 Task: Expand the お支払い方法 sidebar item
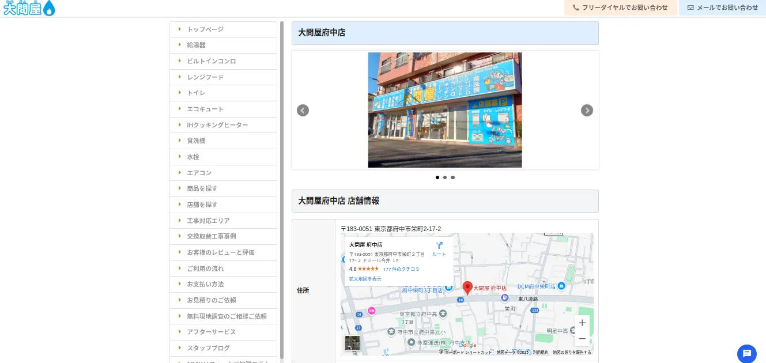pyautogui.click(x=205, y=284)
